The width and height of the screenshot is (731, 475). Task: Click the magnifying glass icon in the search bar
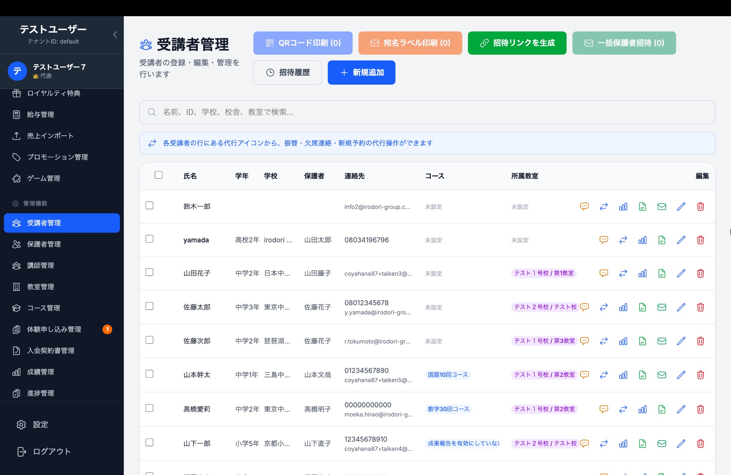151,112
